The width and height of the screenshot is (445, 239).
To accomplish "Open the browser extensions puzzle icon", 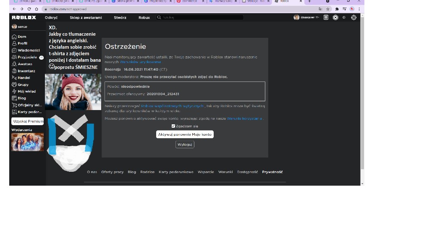I will [x=337, y=9].
